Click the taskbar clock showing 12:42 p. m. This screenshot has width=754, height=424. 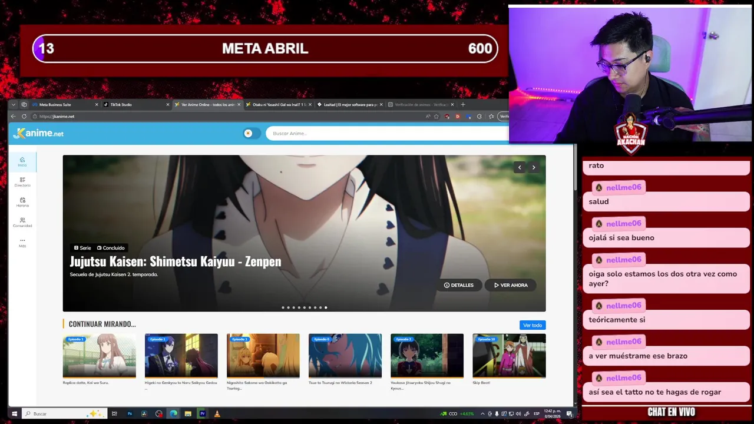tap(552, 414)
